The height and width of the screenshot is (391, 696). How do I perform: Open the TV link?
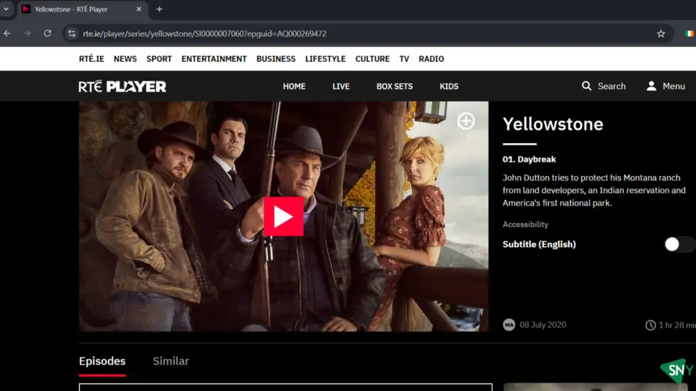(x=404, y=59)
